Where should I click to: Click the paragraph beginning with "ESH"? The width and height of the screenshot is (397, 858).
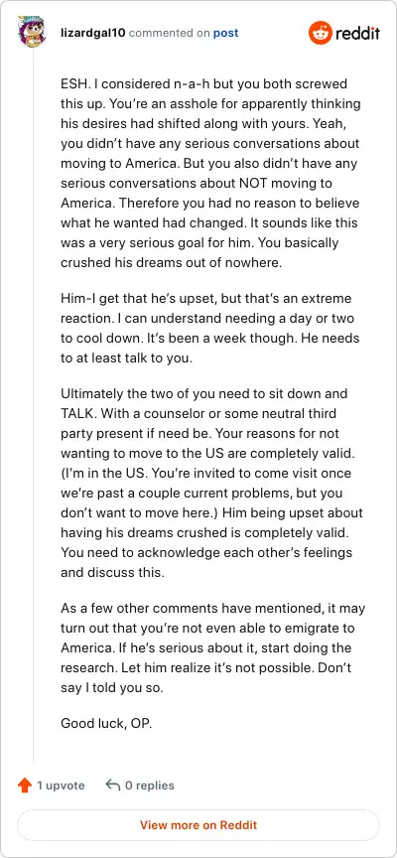pyautogui.click(x=210, y=174)
